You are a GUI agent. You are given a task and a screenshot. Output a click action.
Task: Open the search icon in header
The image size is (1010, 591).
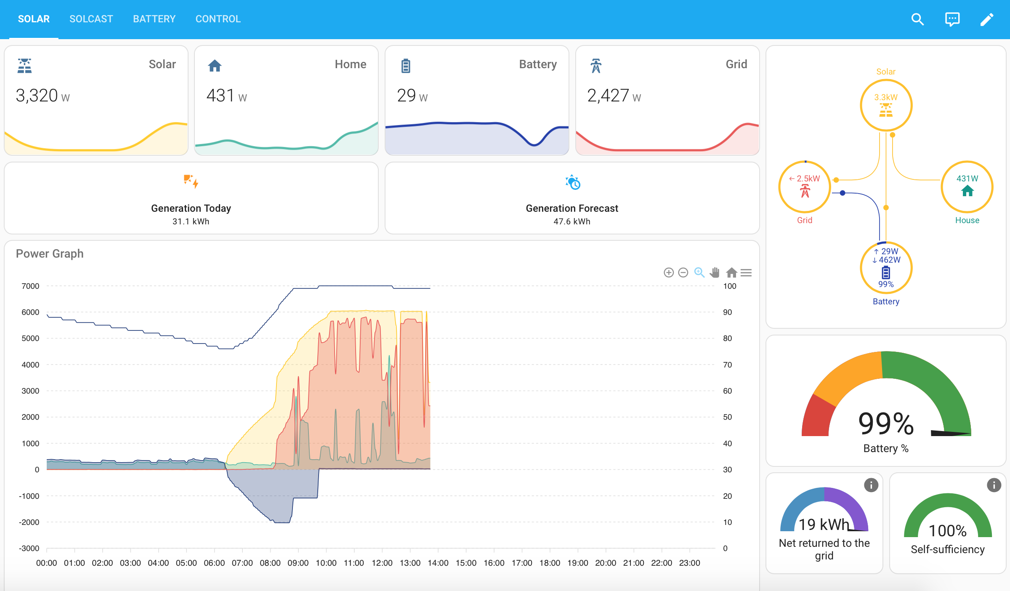pyautogui.click(x=917, y=19)
